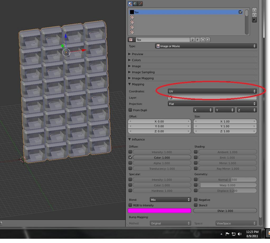Image resolution: width=270 pixels, height=243 pixels.
Task: Click Offset X 0.00 field
Action: tap(160, 121)
